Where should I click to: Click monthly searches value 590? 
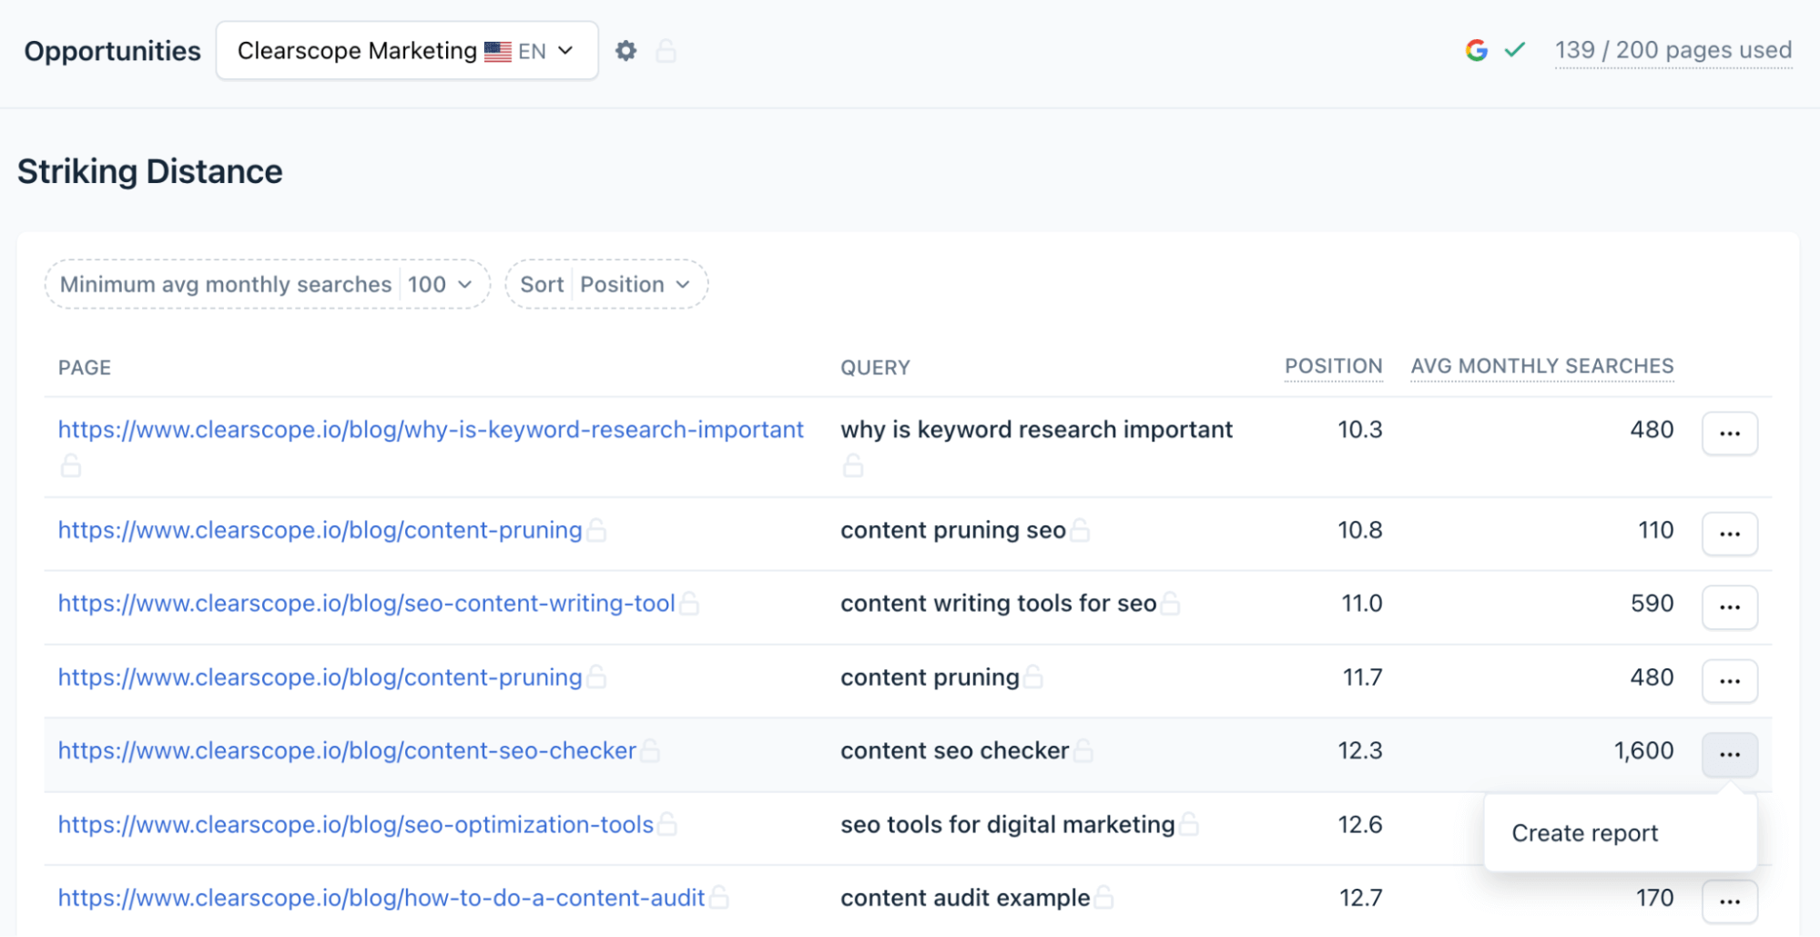(x=1652, y=603)
